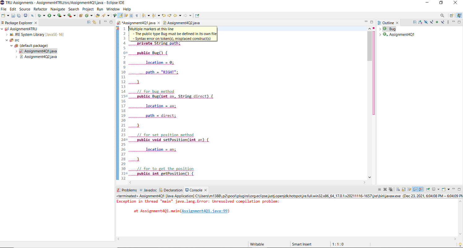This screenshot has height=248, width=463.
Task: Remove All Terminated Launches in Console
Action: click(391, 189)
